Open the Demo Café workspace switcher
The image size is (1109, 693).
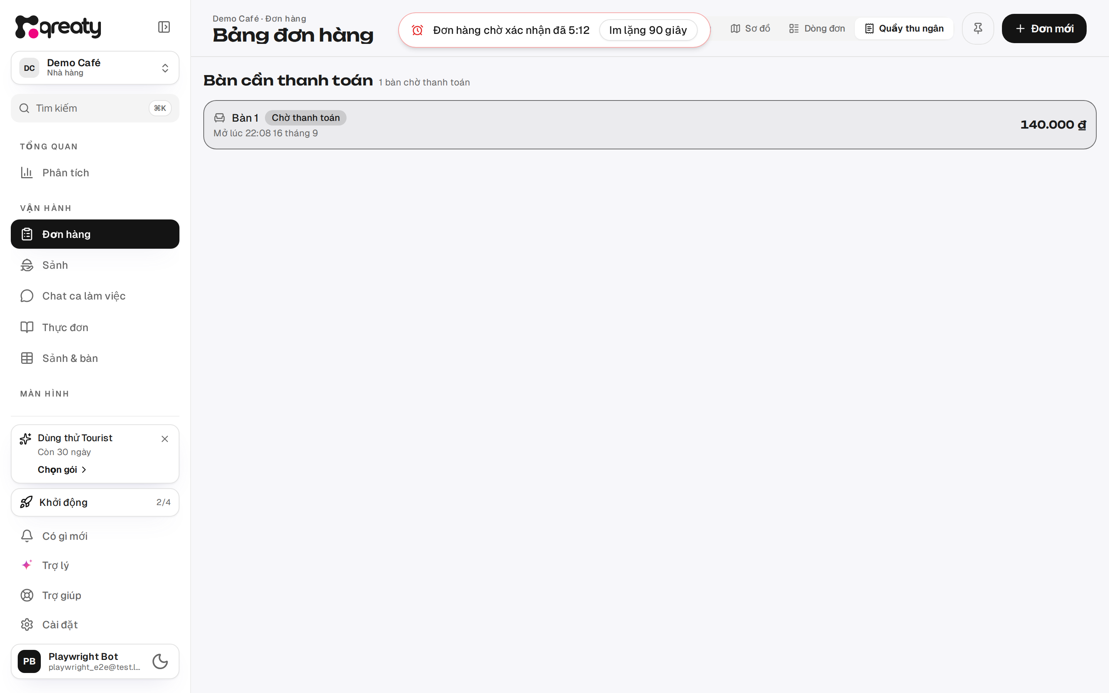tap(95, 68)
